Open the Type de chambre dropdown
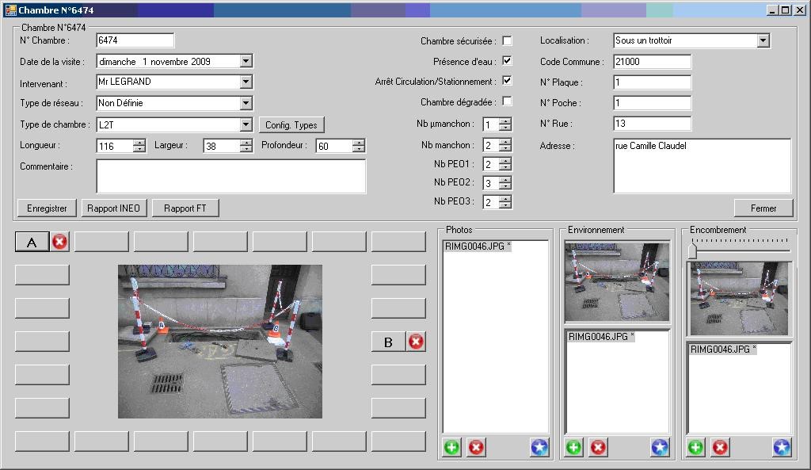This screenshot has height=470, width=811. click(x=246, y=124)
